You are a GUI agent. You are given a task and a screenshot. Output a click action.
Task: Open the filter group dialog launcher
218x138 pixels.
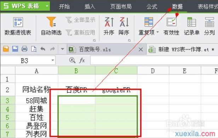[x=94, y=40]
